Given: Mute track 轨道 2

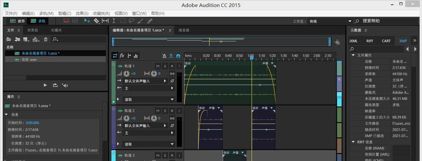Looking at the screenshot, I should point(158,111).
